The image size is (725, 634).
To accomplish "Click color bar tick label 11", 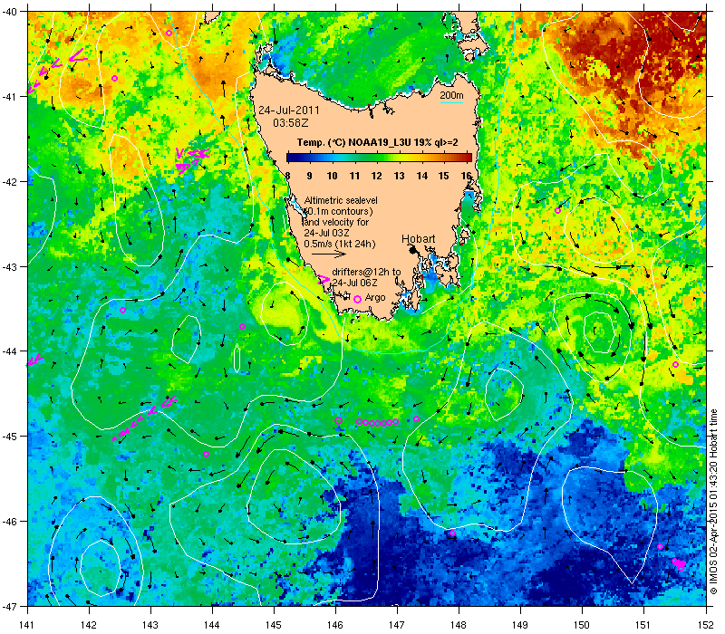I will [x=354, y=176].
